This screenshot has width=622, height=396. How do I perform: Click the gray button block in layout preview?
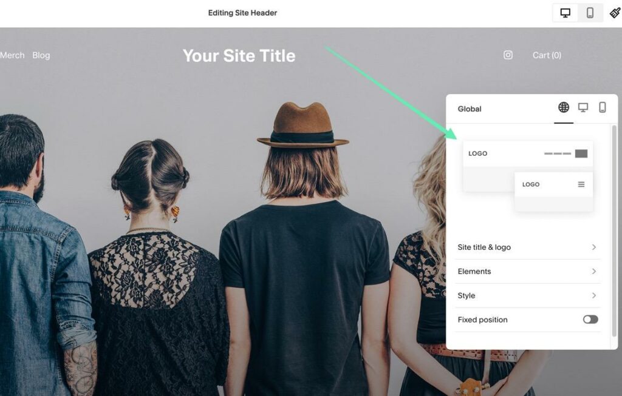581,153
